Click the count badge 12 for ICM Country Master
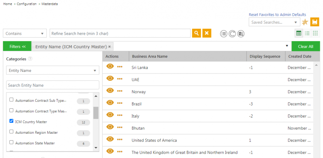The width and height of the screenshot is (323, 158). point(84,122)
